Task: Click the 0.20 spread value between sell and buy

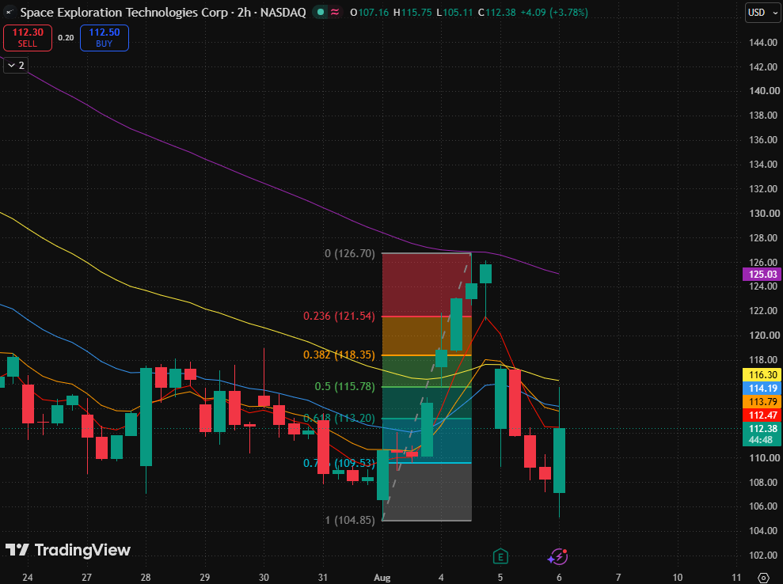Action: [x=66, y=38]
